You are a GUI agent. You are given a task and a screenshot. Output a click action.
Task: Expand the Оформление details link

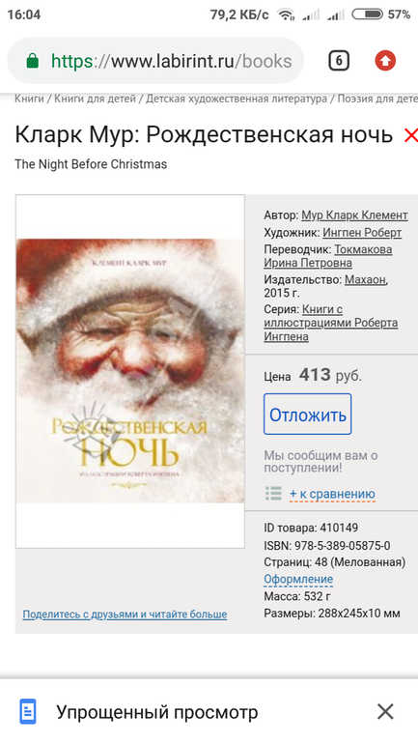(298, 580)
